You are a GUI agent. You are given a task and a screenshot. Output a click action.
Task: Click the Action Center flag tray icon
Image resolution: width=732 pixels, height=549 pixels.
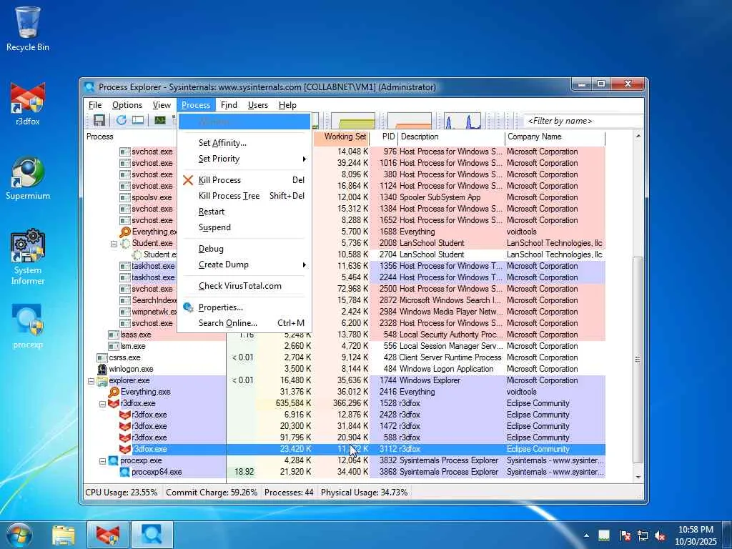[625, 535]
